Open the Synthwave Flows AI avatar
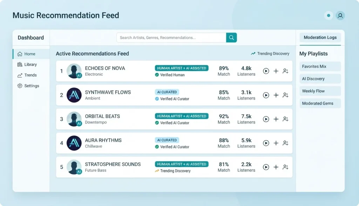The image size is (359, 206). [74, 95]
